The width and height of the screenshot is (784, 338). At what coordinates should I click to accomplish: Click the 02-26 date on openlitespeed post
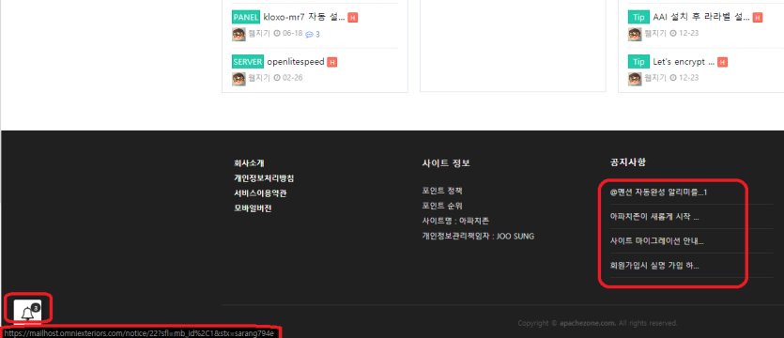(x=293, y=78)
